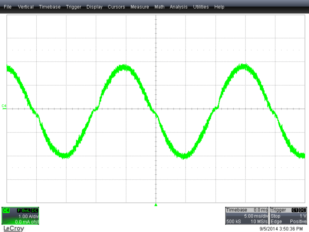Expand the Cursors menu
309x232 pixels.
tap(116, 7)
